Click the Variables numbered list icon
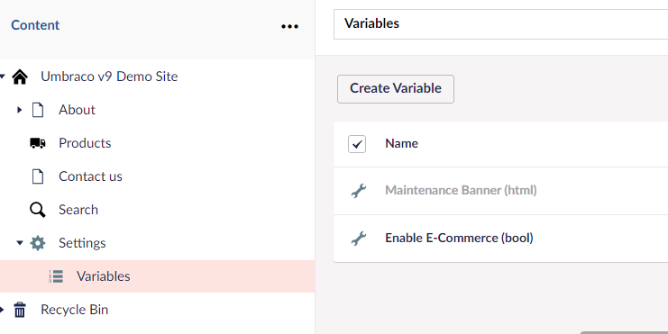 coord(56,276)
